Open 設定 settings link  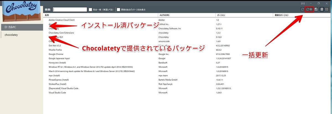(303, 3)
